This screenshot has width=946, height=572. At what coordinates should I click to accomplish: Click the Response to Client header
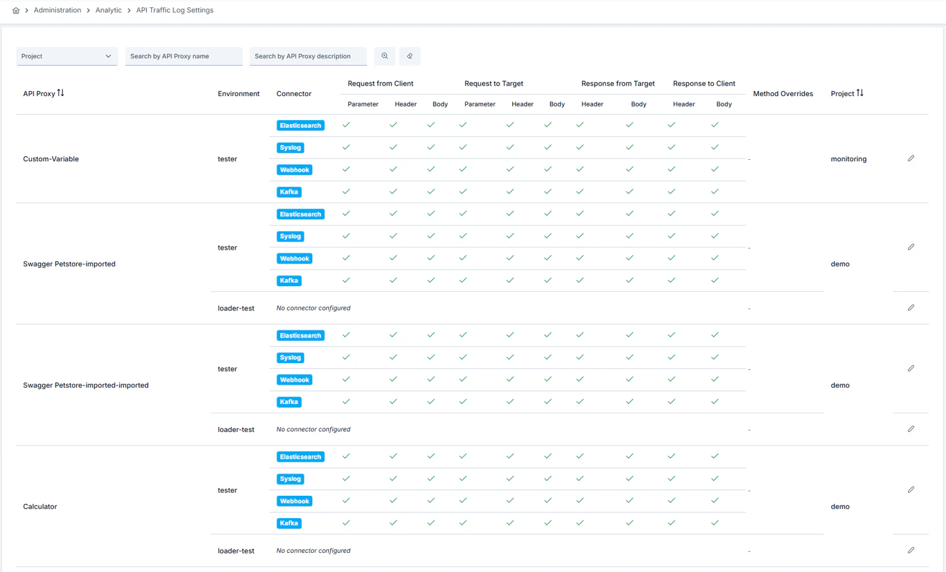[x=704, y=84]
